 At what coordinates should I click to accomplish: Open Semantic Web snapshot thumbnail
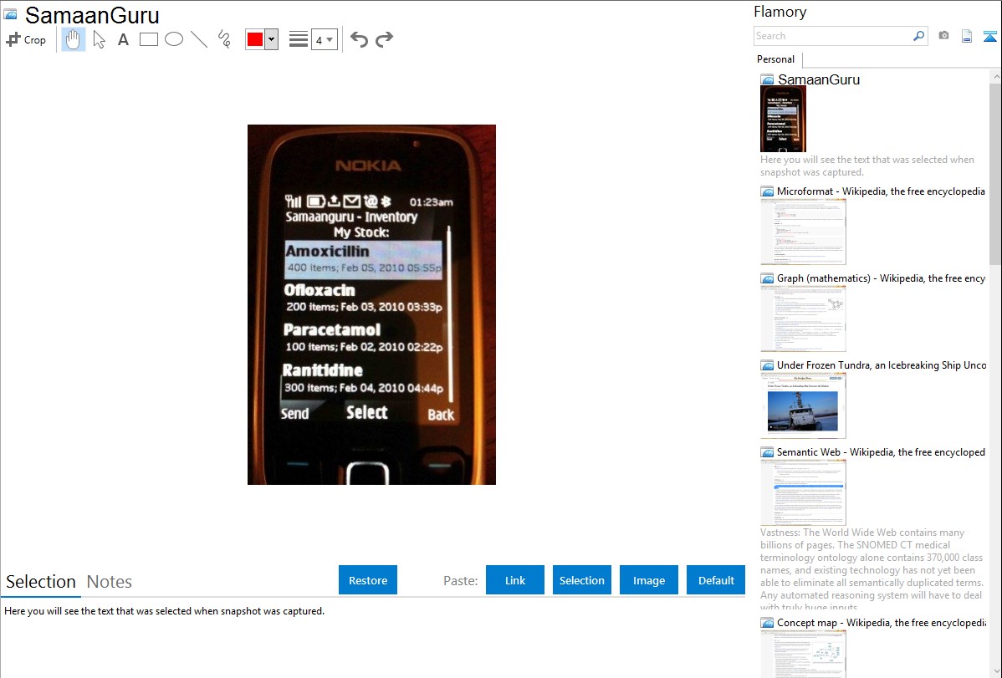[803, 492]
